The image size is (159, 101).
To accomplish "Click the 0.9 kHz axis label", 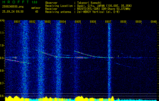I will [2, 58].
